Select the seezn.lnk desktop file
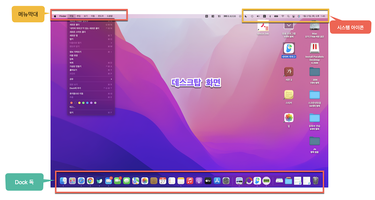375x200 pixels. (x=263, y=28)
